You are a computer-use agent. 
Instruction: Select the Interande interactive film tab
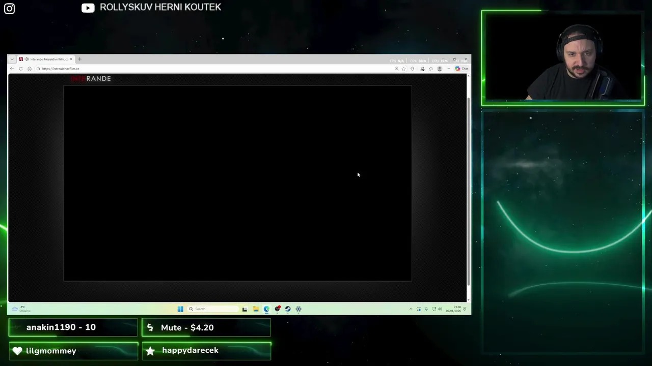click(46, 59)
